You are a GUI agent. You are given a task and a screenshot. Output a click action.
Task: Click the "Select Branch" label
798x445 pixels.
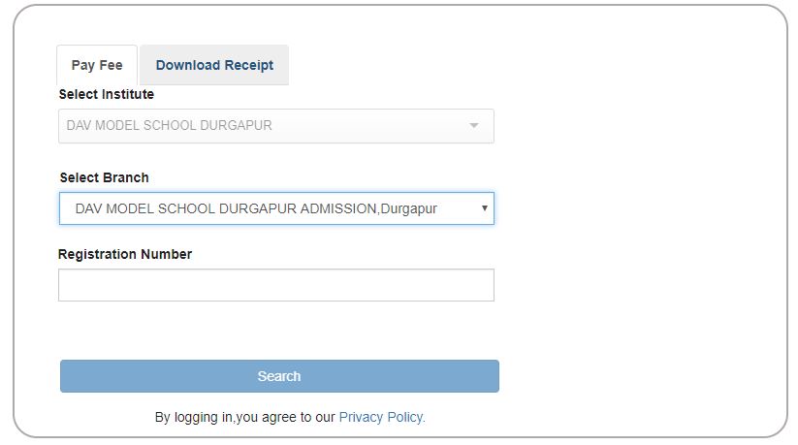point(105,177)
